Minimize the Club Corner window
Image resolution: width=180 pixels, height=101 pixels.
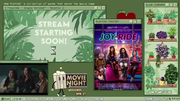point(168,5)
